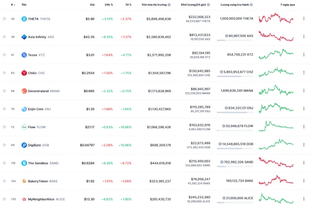Viewport: 311px width, 208px height.
Task: Click supply info icon for CHZ
Action: tap(221, 72)
